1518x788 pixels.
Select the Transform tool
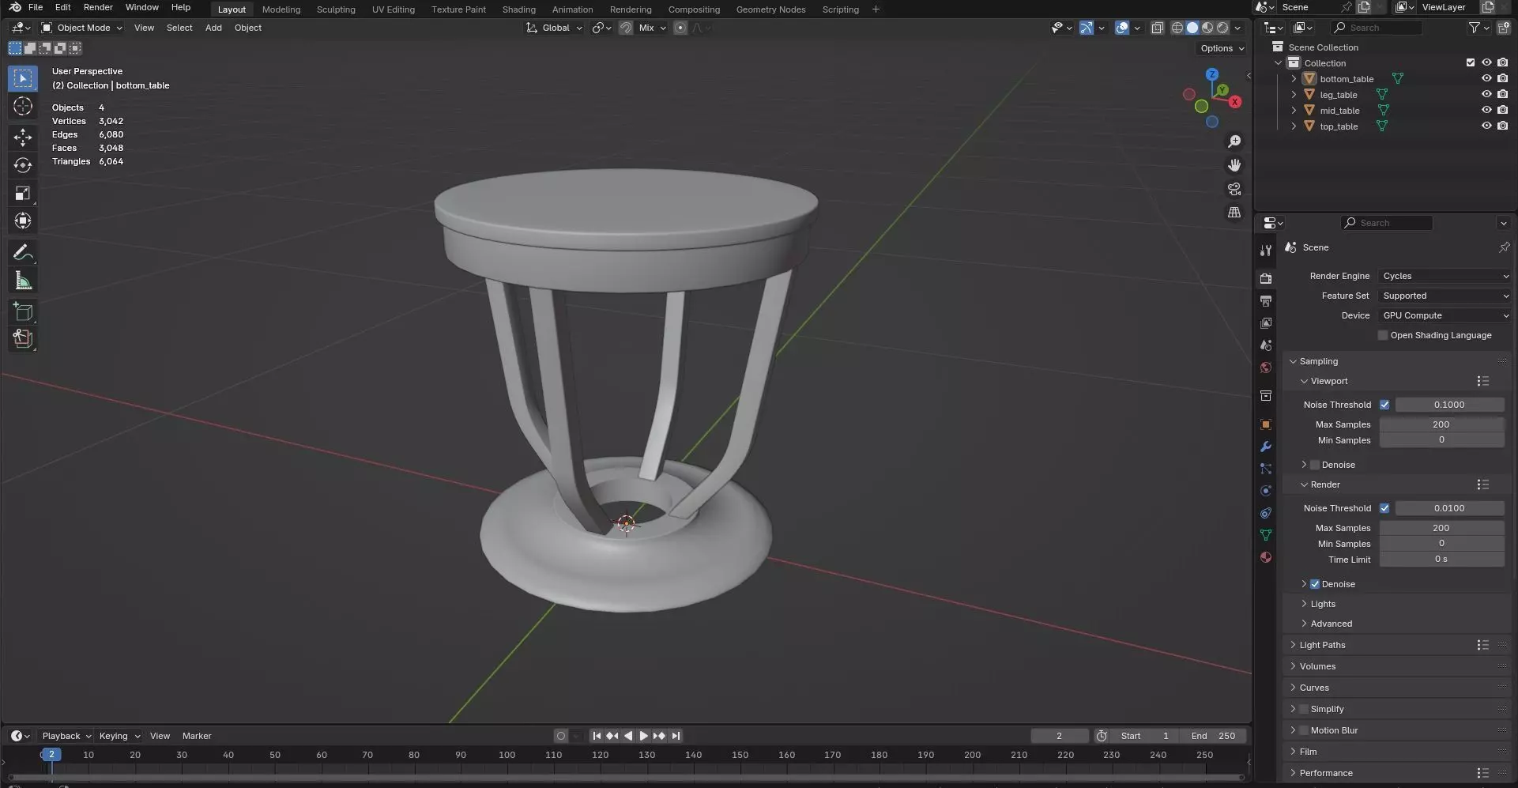pyautogui.click(x=23, y=221)
